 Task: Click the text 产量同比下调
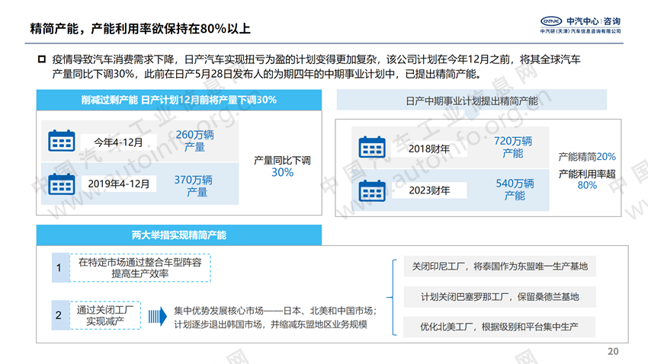click(x=282, y=160)
